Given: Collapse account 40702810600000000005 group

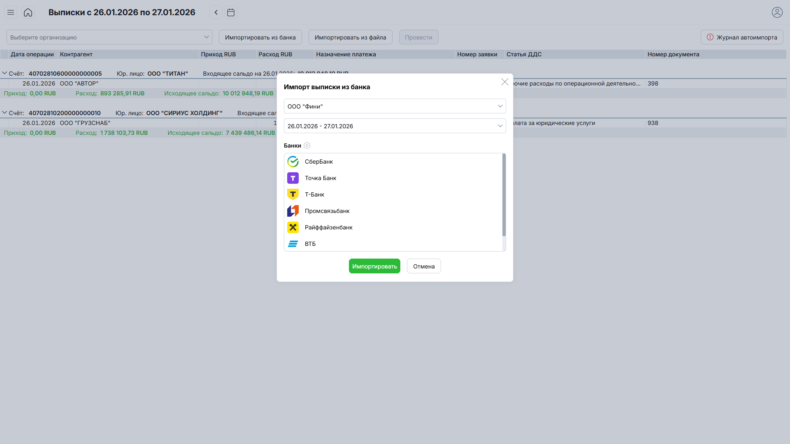Looking at the screenshot, I should coord(5,73).
